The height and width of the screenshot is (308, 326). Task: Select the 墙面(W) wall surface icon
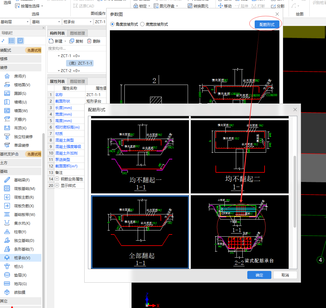[7, 111]
